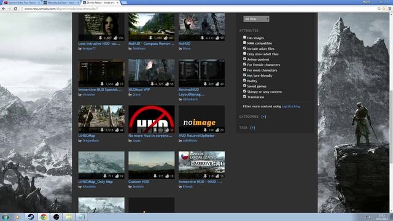This screenshot has width=393, height=221.
Task: Expand the Tags [+] section
Action: [252, 128]
